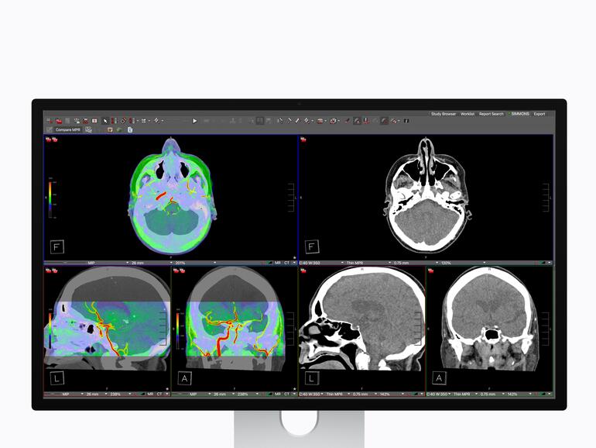Click the F orientation cube in the fused axial view
The height and width of the screenshot is (448, 596).
tap(57, 246)
